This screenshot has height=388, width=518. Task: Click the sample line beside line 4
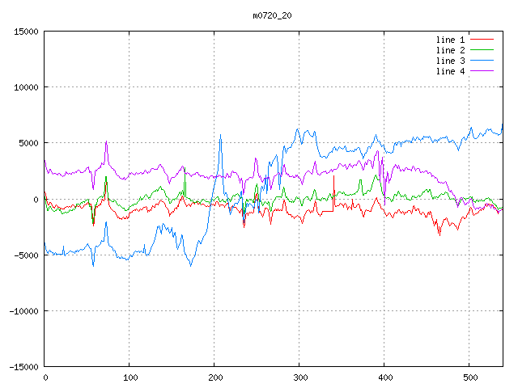point(482,71)
